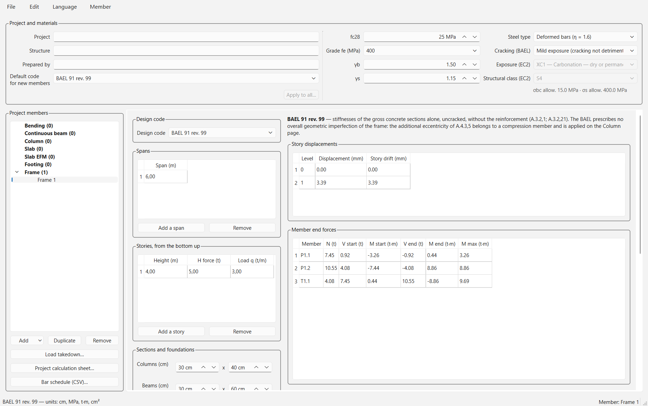Increase the γb coefficient with up arrow
This screenshot has height=406, width=648.
pos(464,65)
